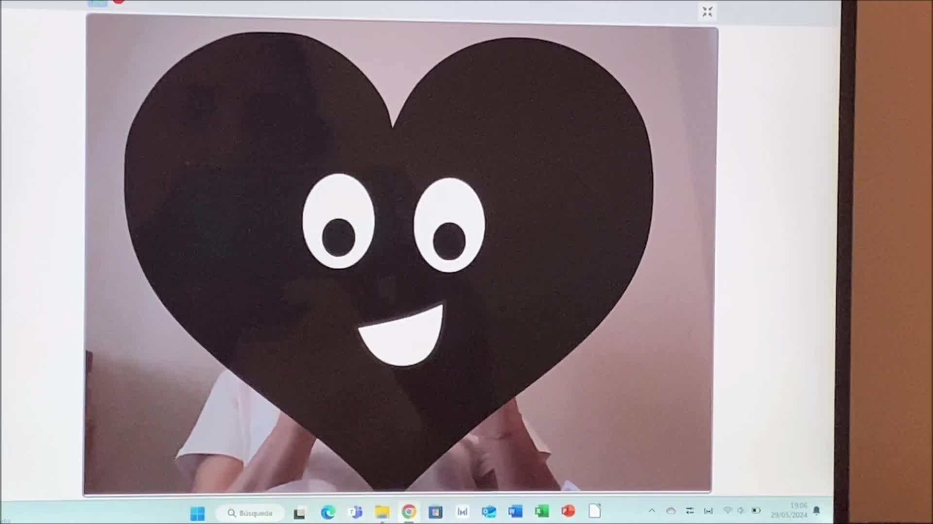Click the Búsqueda search box in taskbar
Screen dimensions: 933x524
(250, 513)
